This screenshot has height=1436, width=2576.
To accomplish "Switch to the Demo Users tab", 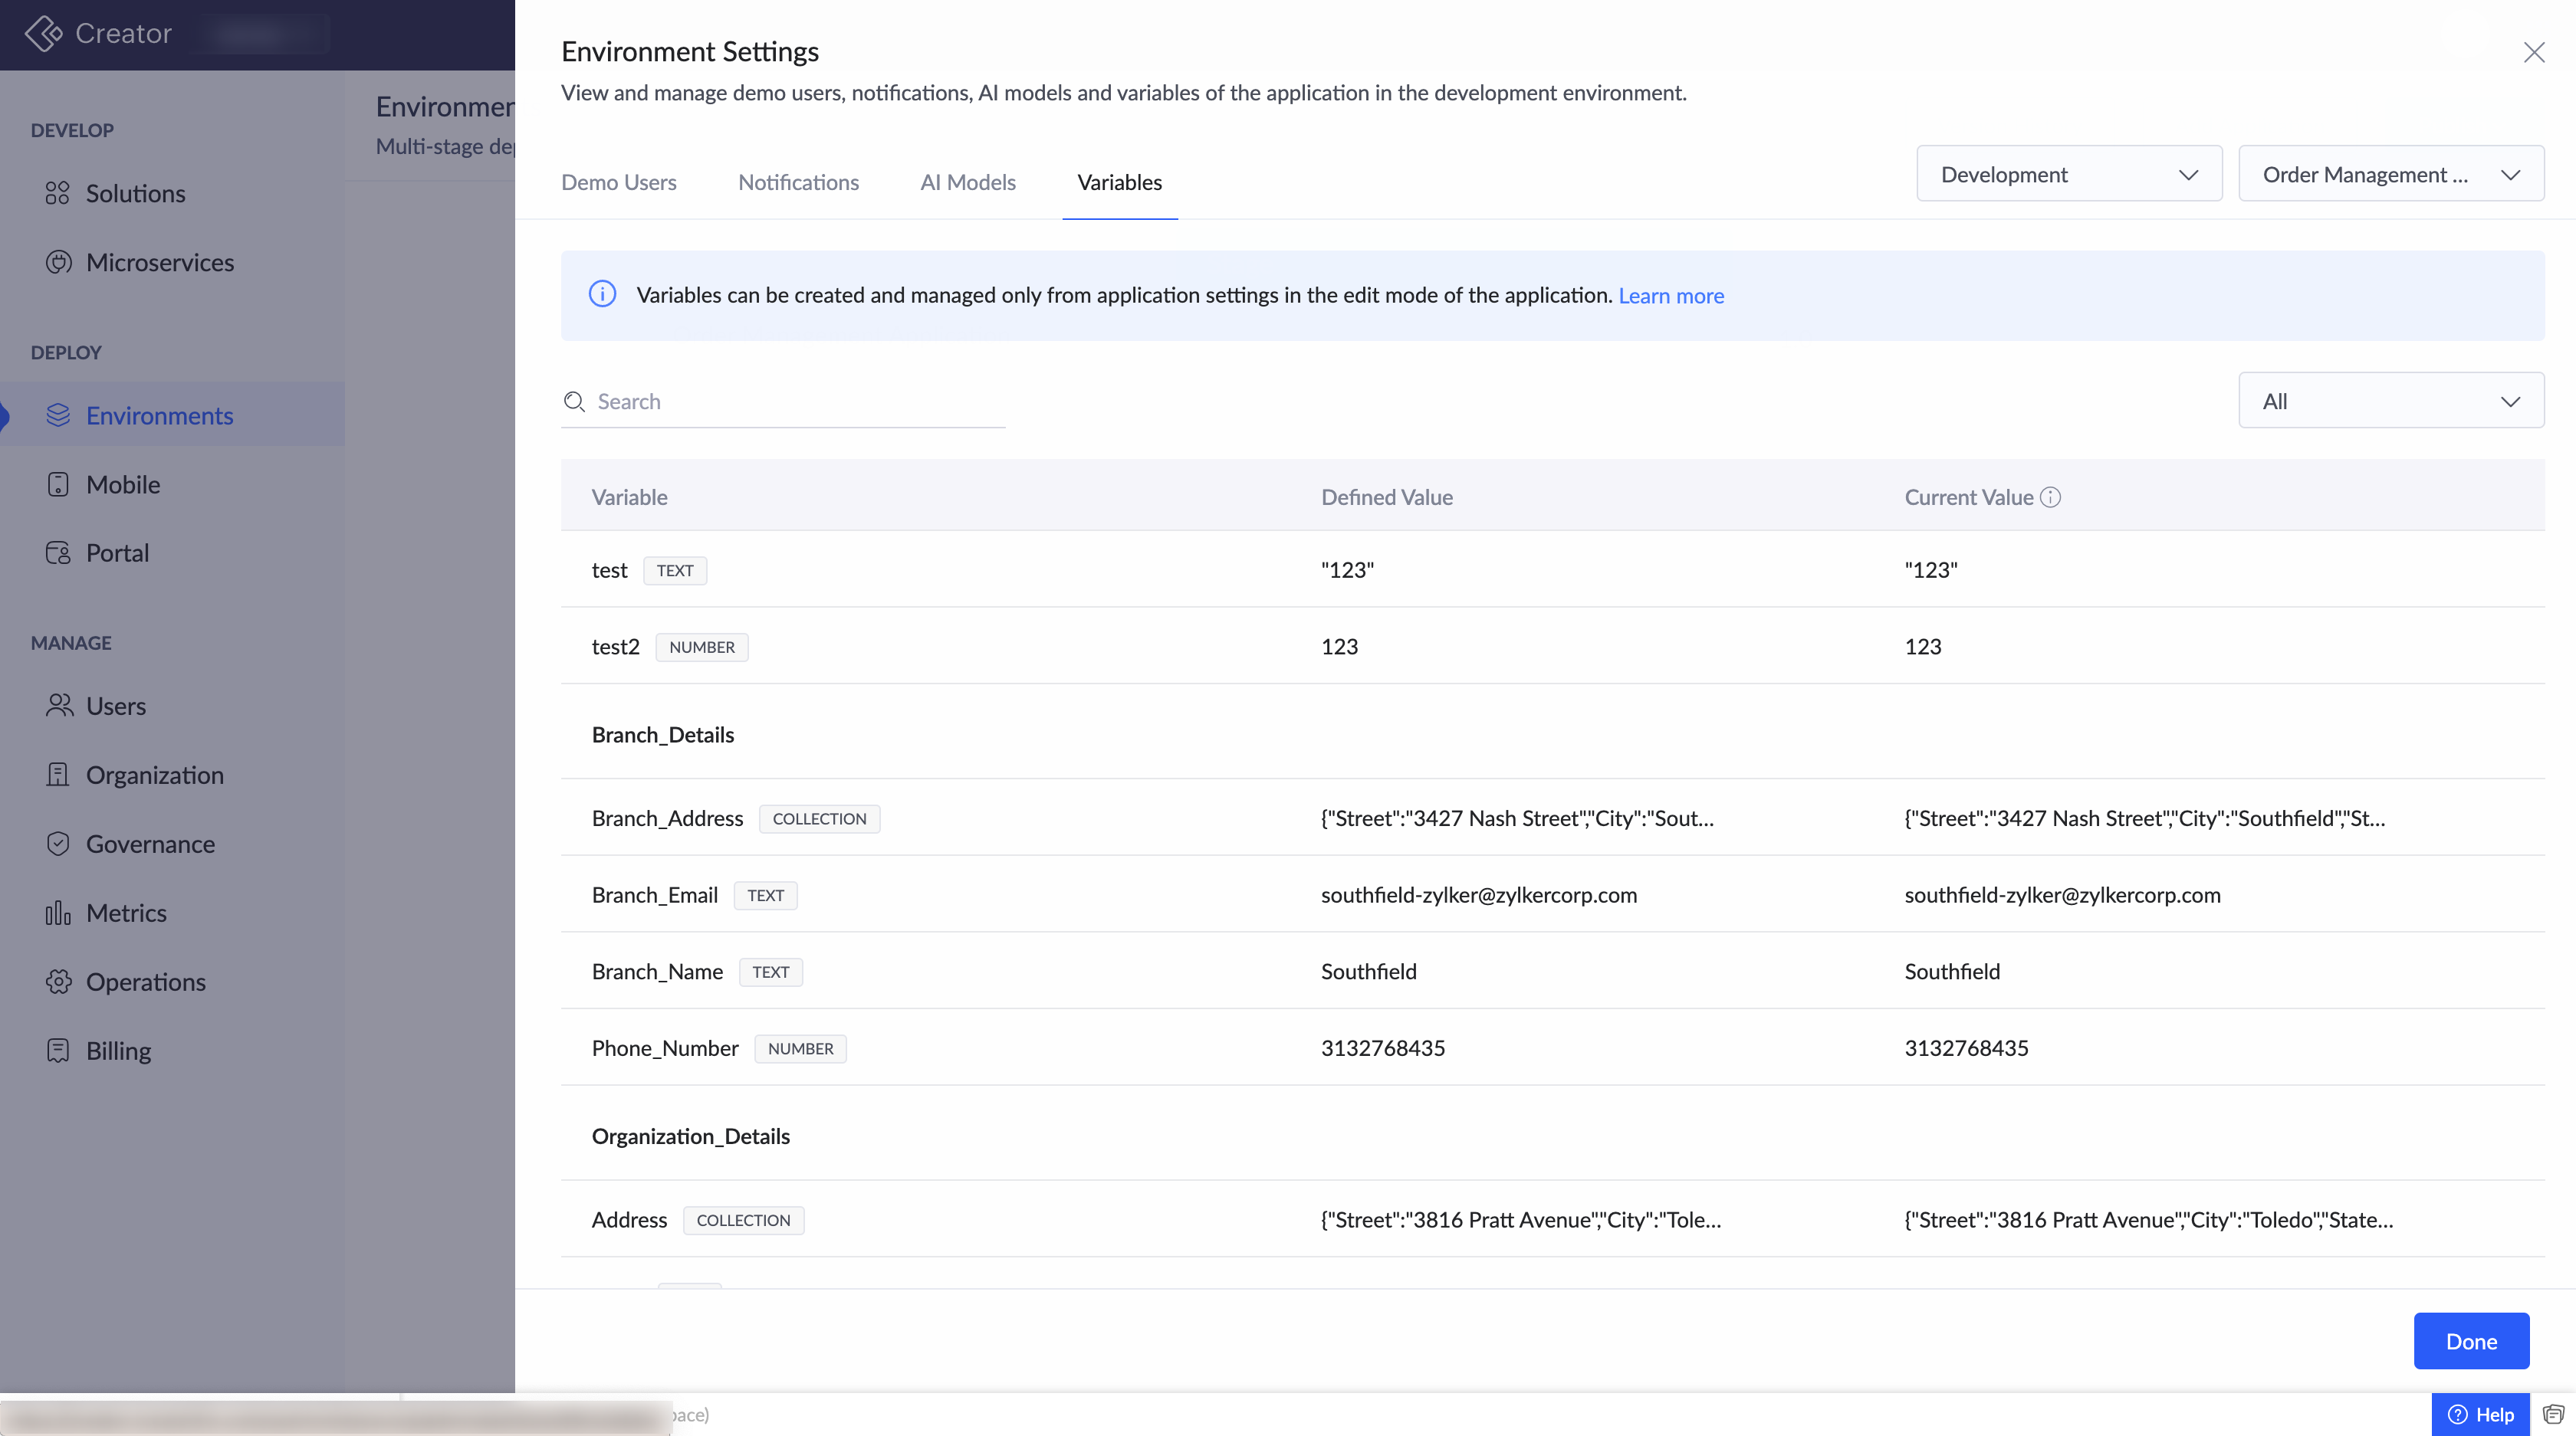I will (x=618, y=182).
